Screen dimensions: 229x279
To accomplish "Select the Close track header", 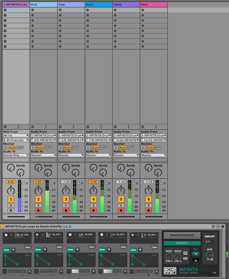I will [x=126, y=4].
